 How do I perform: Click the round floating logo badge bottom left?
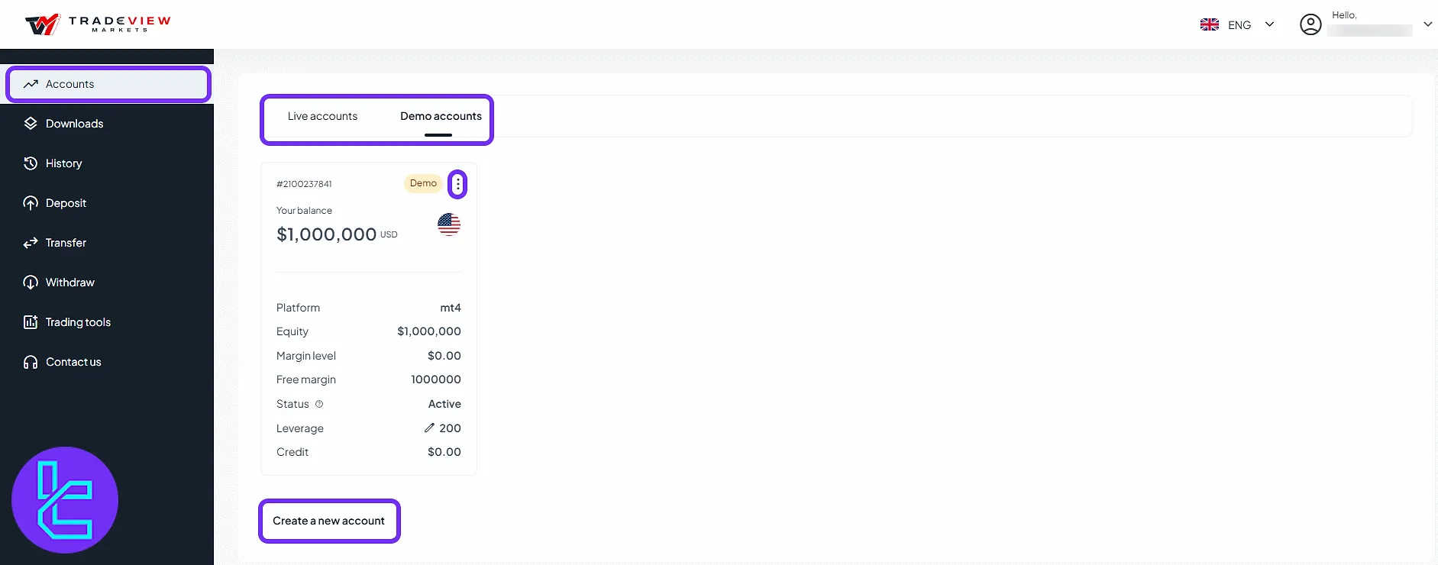[x=65, y=500]
